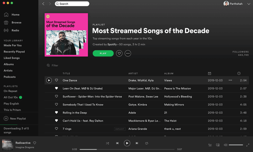Open Made For You in library

pos(13,45)
